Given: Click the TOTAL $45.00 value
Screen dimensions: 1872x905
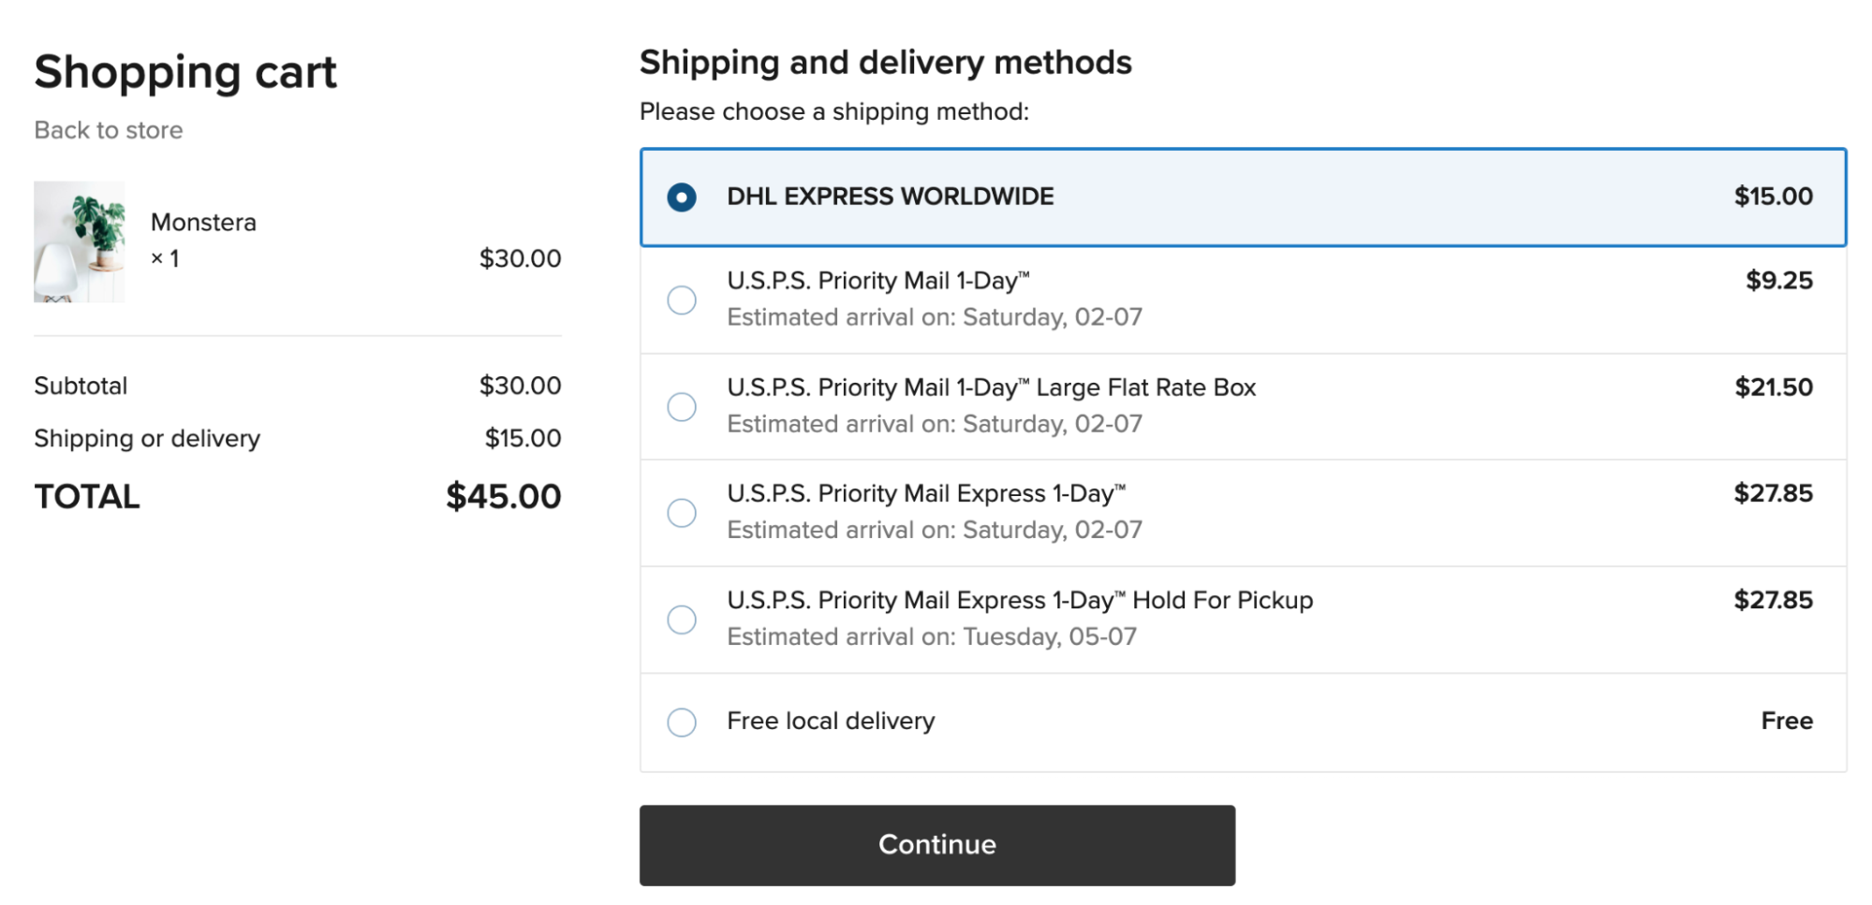Looking at the screenshot, I should [x=503, y=496].
